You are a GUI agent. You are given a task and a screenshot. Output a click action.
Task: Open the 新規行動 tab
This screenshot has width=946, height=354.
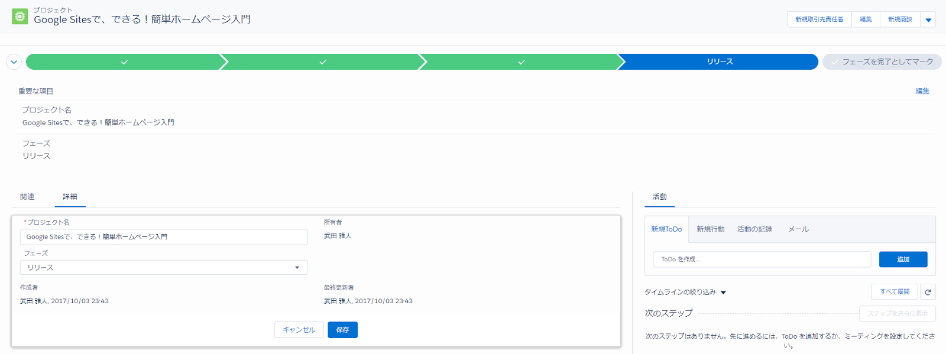[x=711, y=229]
